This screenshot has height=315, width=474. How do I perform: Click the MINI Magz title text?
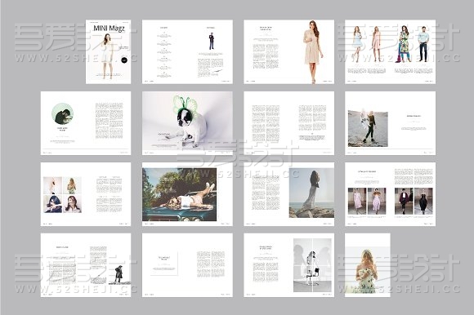tap(109, 29)
